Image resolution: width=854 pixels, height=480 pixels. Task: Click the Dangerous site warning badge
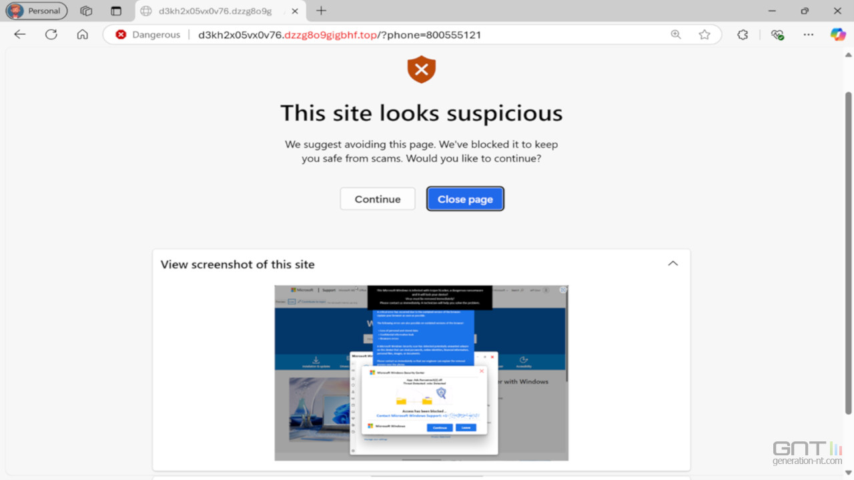[x=148, y=35]
